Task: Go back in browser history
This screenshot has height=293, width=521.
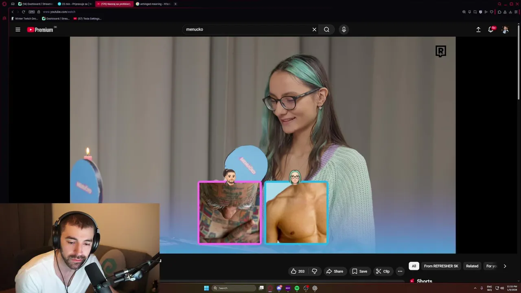Action: pos(12,12)
